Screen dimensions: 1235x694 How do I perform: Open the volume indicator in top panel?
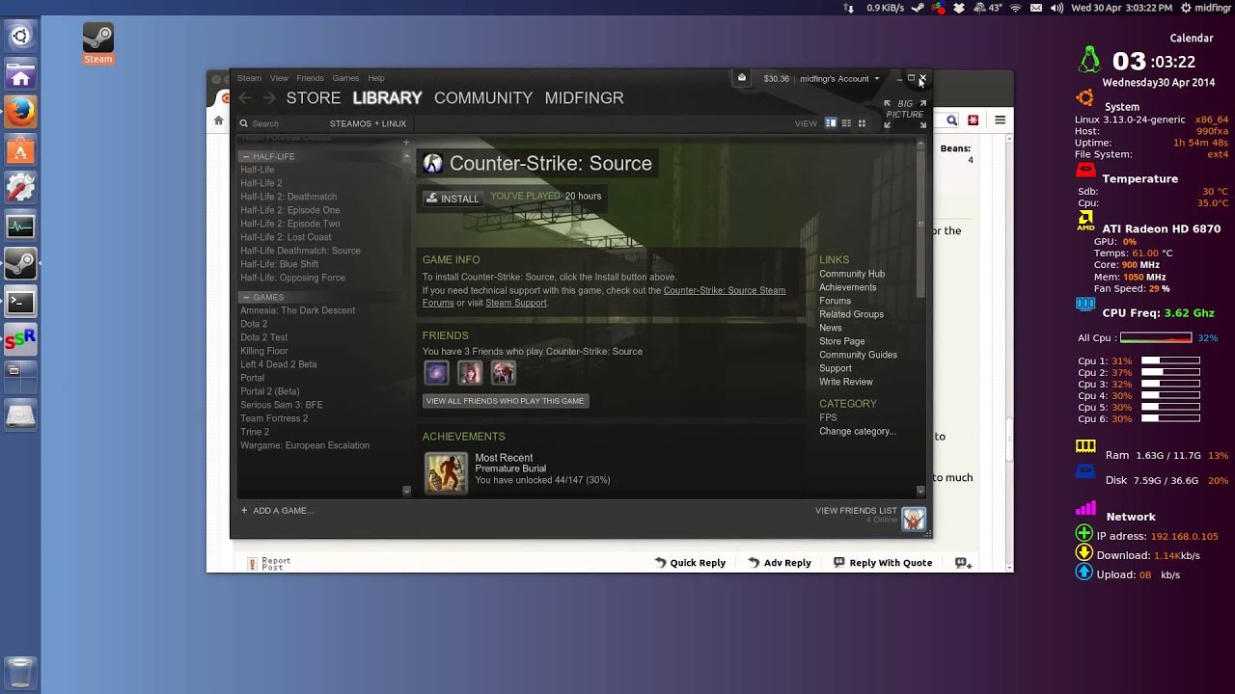[1057, 8]
